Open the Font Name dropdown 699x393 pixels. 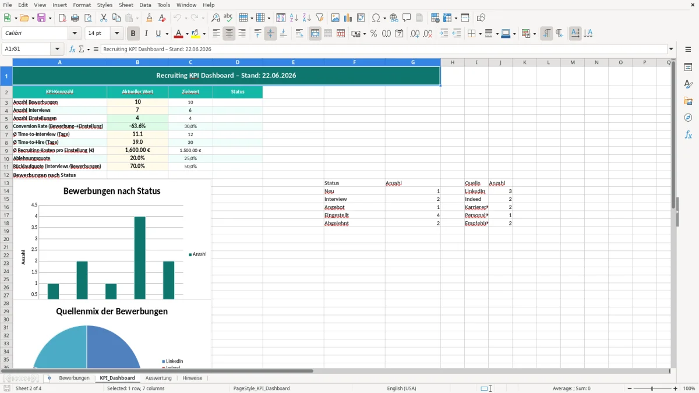(75, 34)
